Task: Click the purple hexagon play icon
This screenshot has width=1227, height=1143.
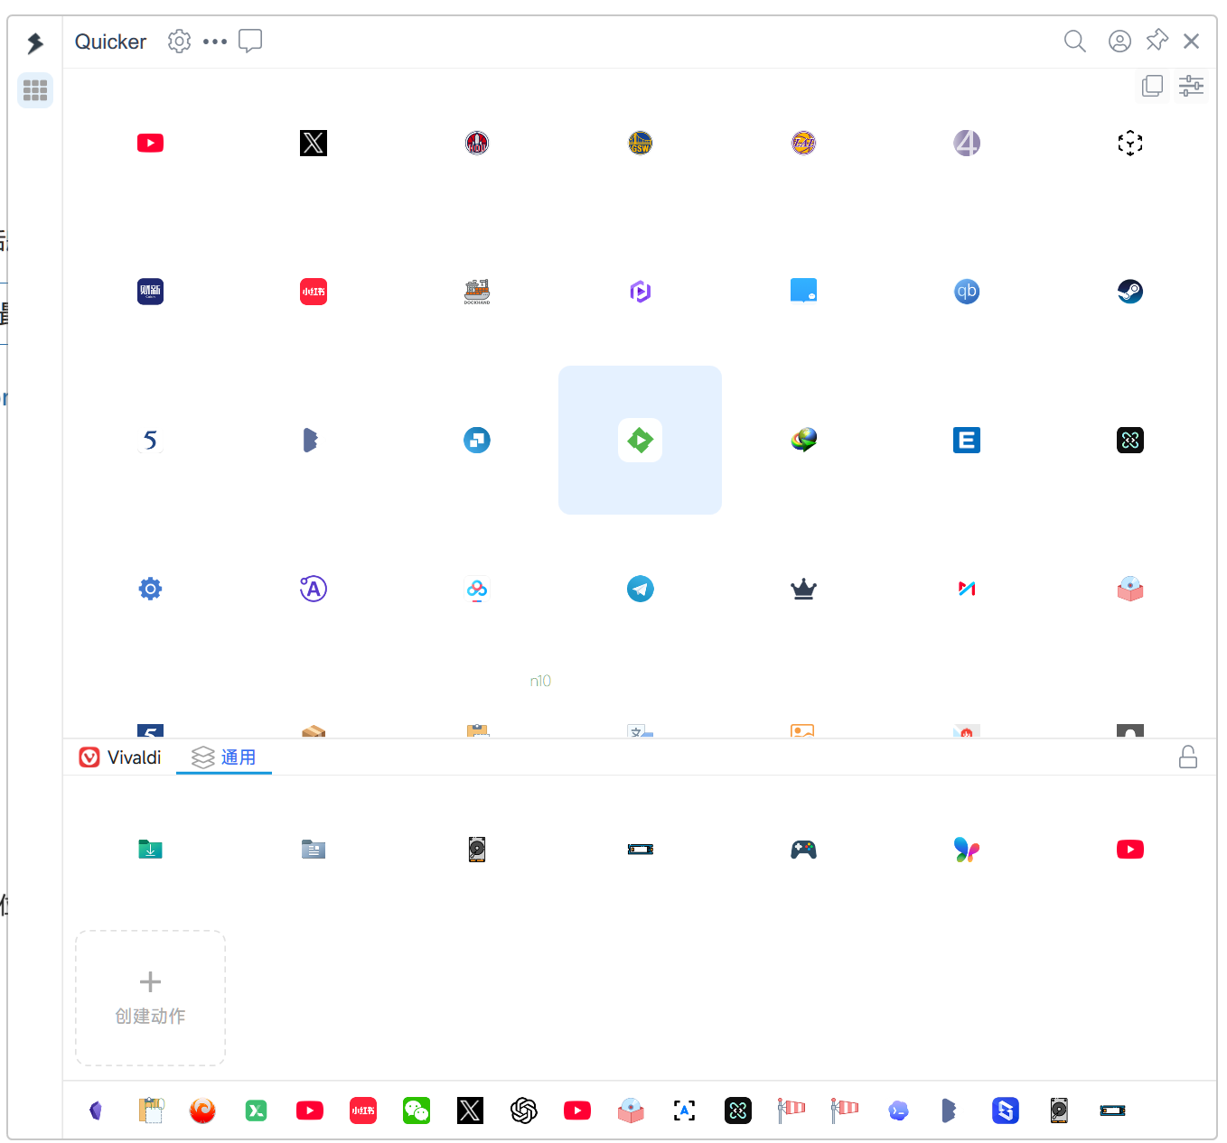Action: 641,292
